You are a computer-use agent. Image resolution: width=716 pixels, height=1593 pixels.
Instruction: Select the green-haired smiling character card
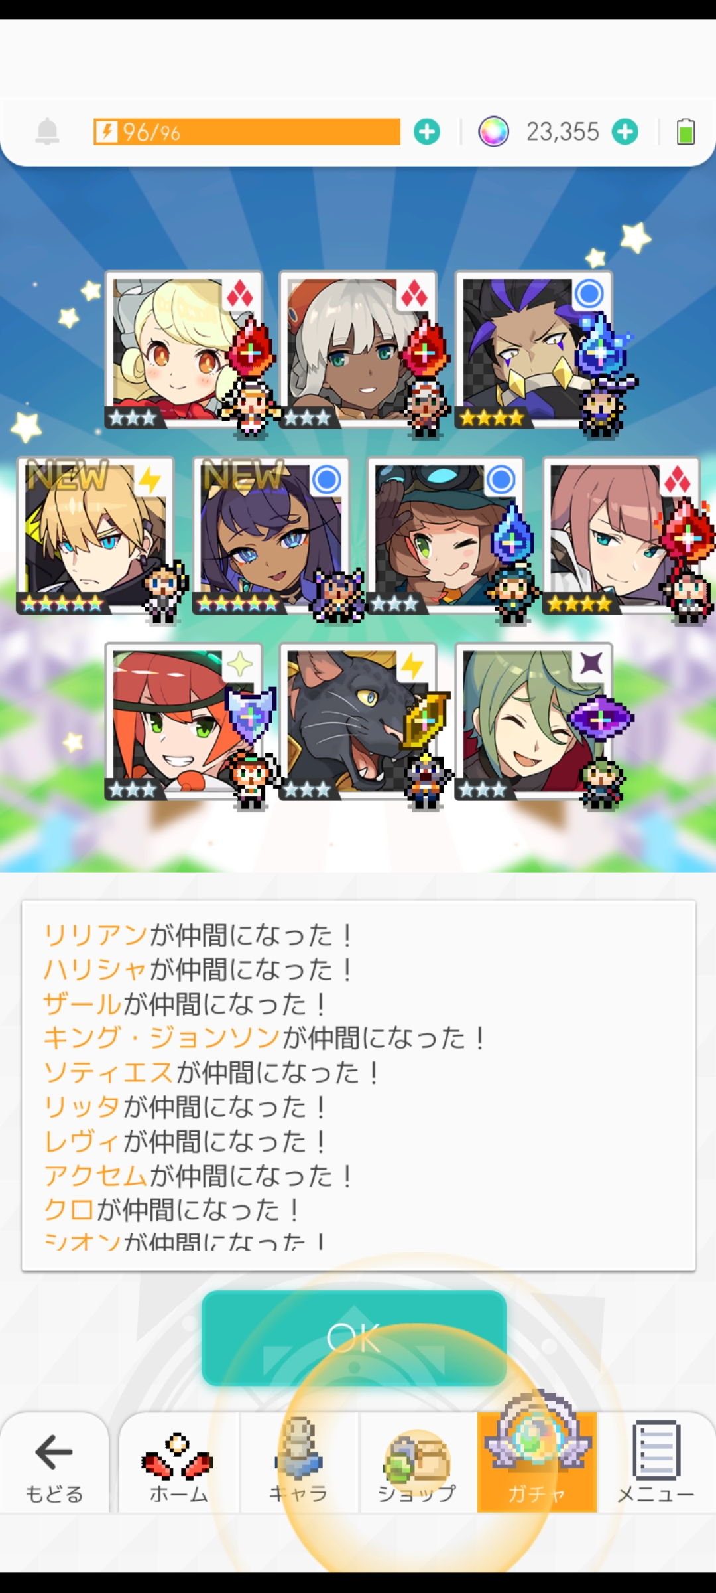[534, 721]
